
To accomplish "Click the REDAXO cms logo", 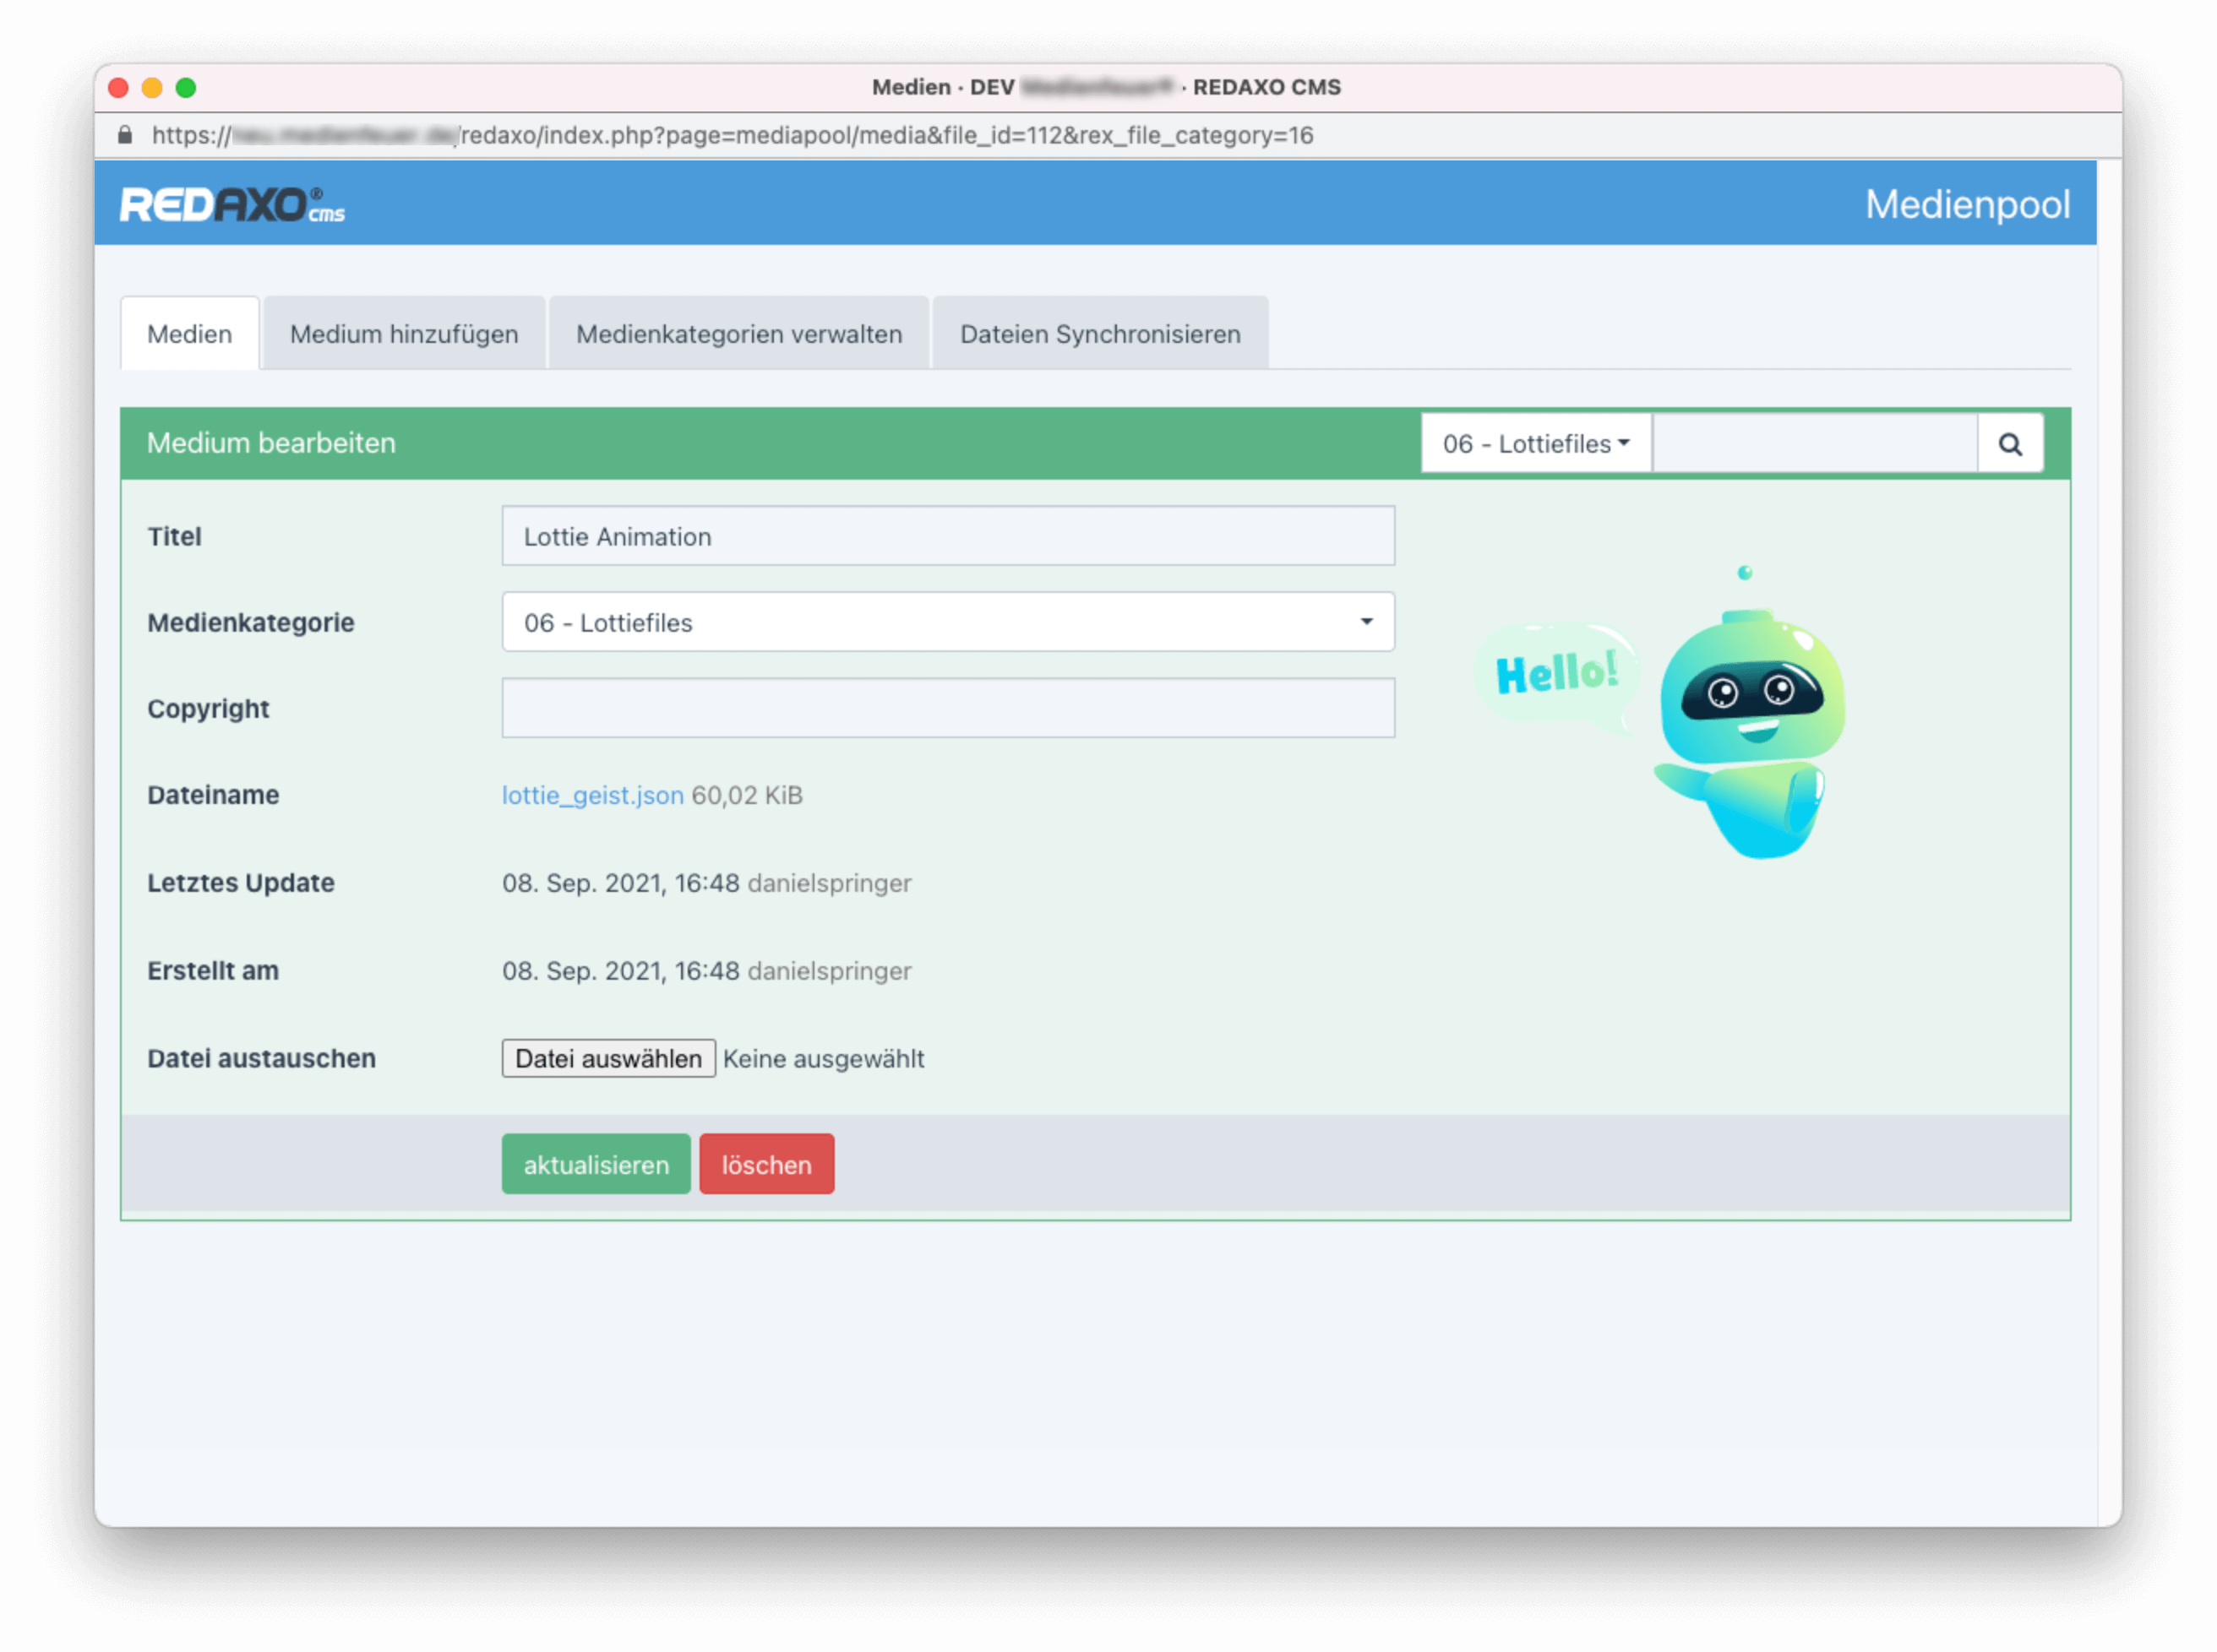I will (232, 205).
